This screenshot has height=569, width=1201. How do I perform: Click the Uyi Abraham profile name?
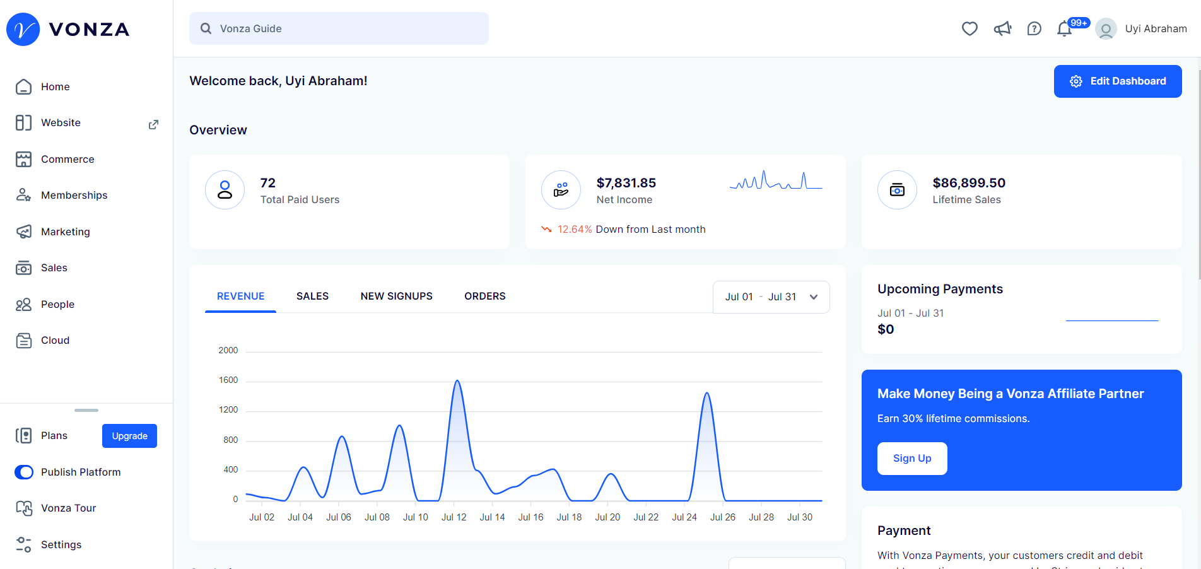tap(1156, 28)
